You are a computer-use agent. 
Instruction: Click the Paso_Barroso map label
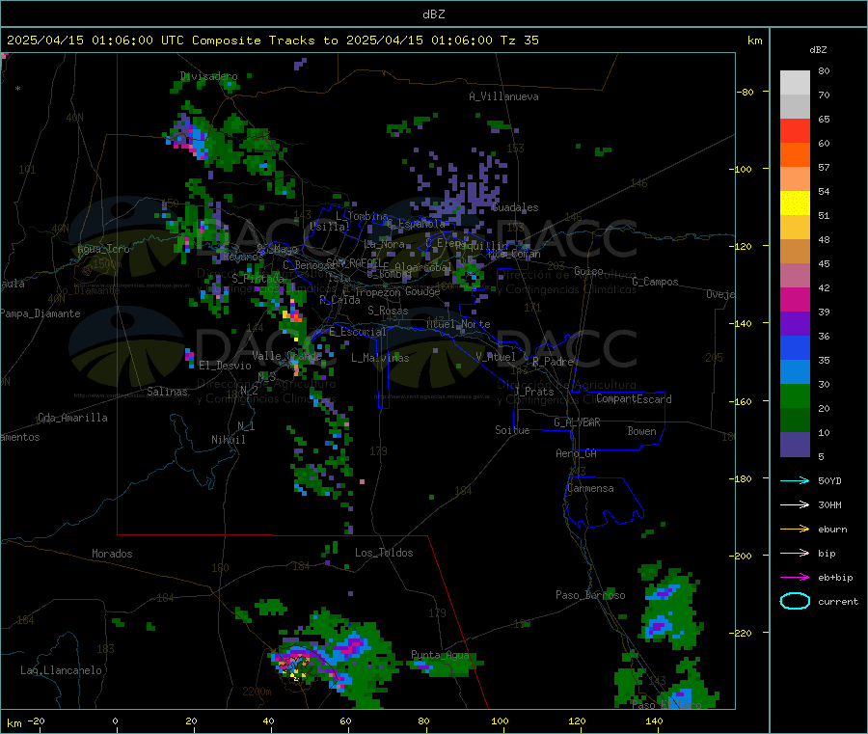point(590,595)
